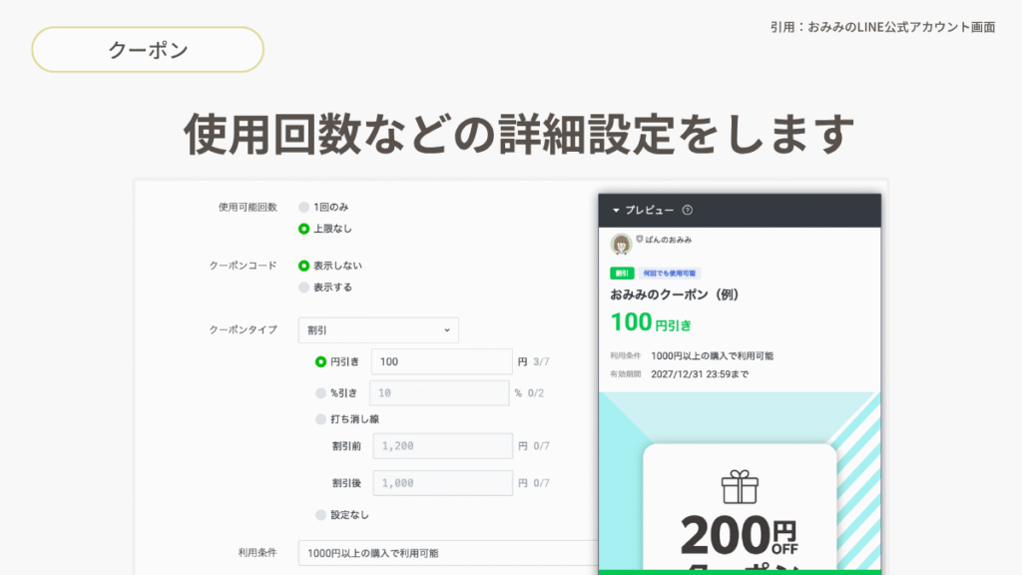Select the 打ち消し線 radio option
1022x575 pixels.
pyautogui.click(x=320, y=419)
